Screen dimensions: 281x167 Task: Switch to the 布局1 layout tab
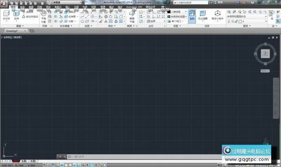[24, 161]
